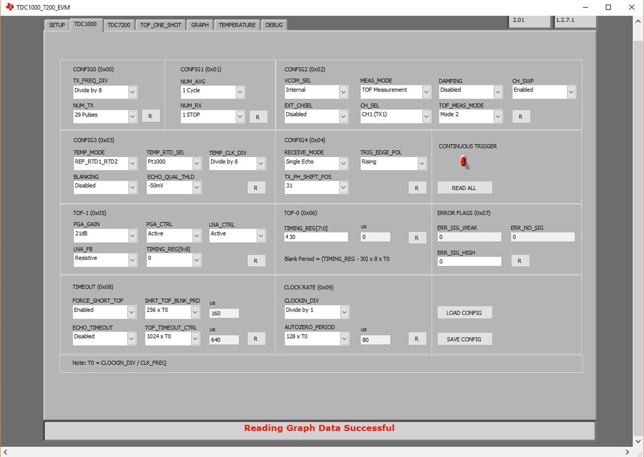The width and height of the screenshot is (644, 457).
Task: Open the TOF_ONE_SHOT tab
Action: tap(161, 25)
